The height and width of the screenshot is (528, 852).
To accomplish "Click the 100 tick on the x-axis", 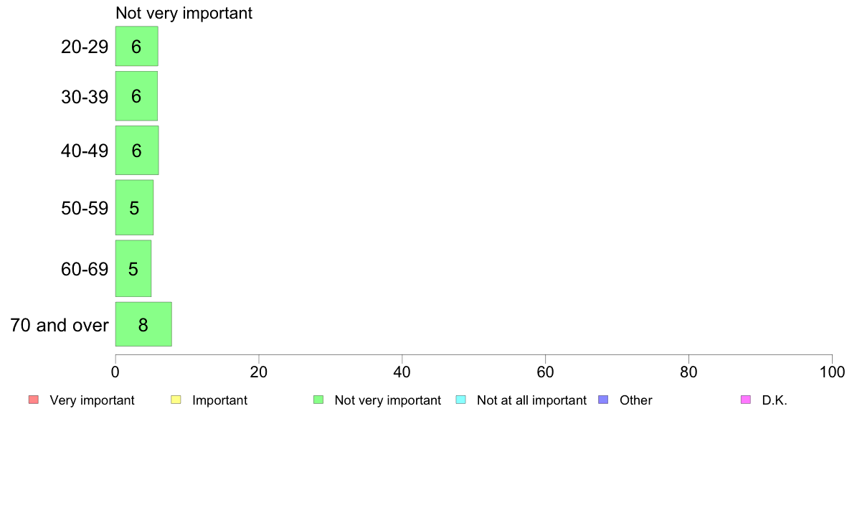I will click(832, 372).
